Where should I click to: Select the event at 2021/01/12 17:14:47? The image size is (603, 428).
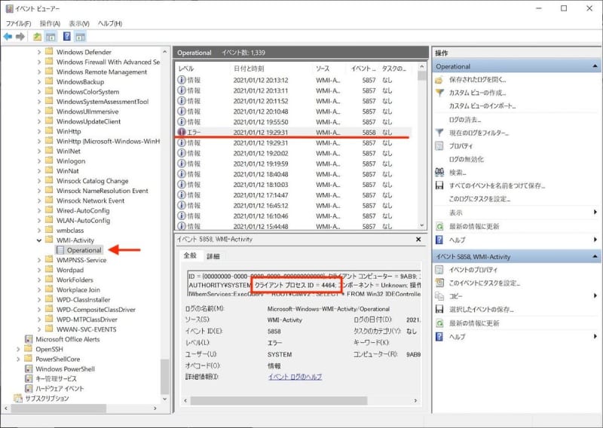pos(294,195)
